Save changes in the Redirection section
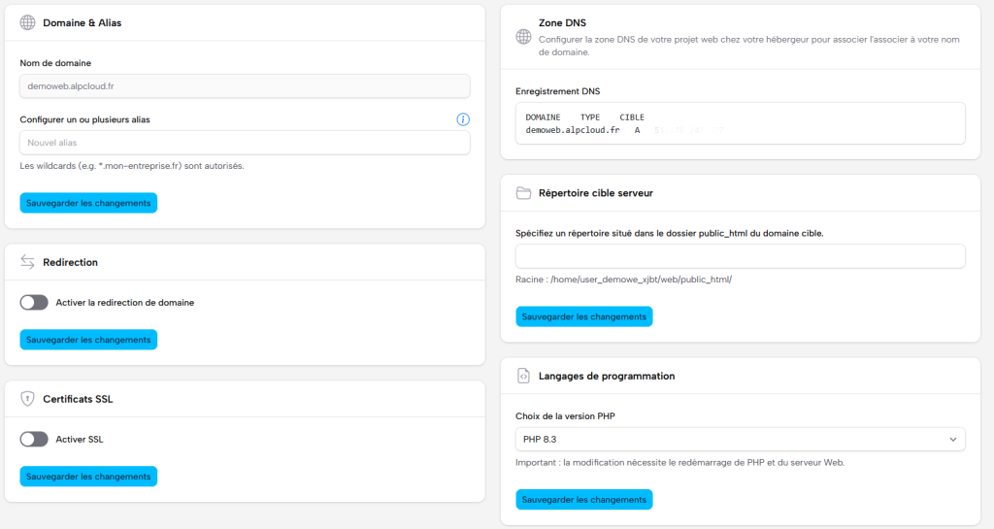 [x=88, y=340]
